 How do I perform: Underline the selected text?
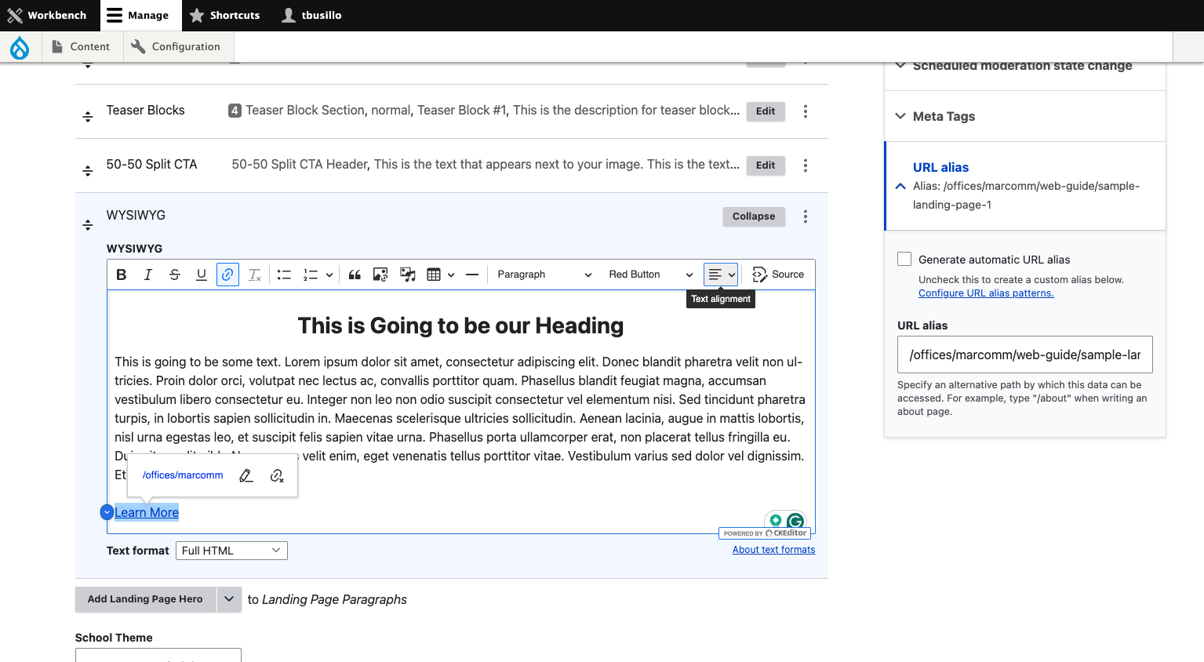click(202, 275)
